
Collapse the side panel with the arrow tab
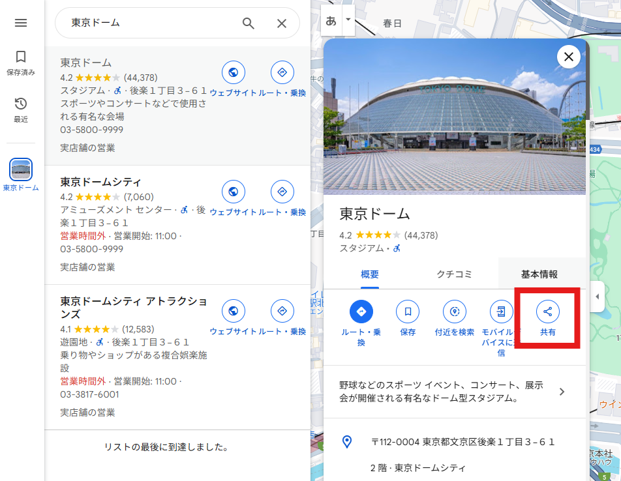click(598, 297)
